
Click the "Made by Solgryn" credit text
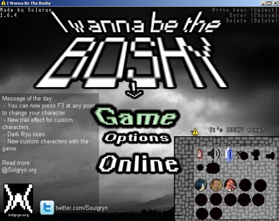pos(26,10)
